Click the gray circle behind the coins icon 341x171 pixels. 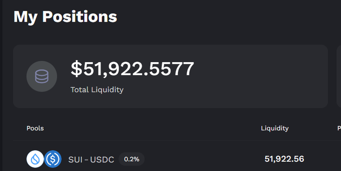(42, 77)
